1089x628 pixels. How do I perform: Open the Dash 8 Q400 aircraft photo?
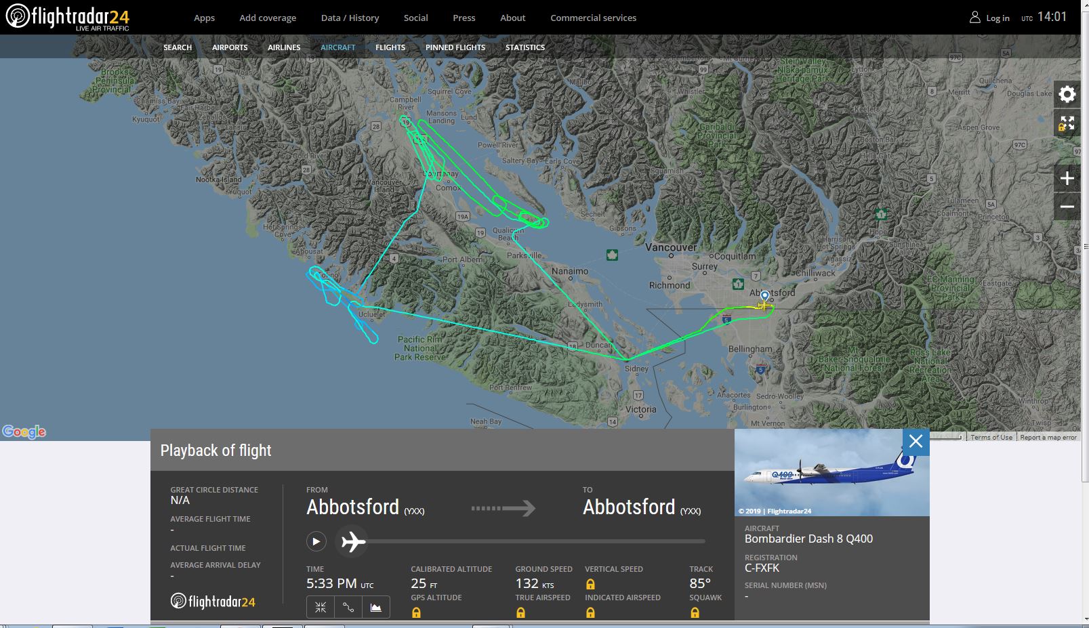click(x=831, y=473)
